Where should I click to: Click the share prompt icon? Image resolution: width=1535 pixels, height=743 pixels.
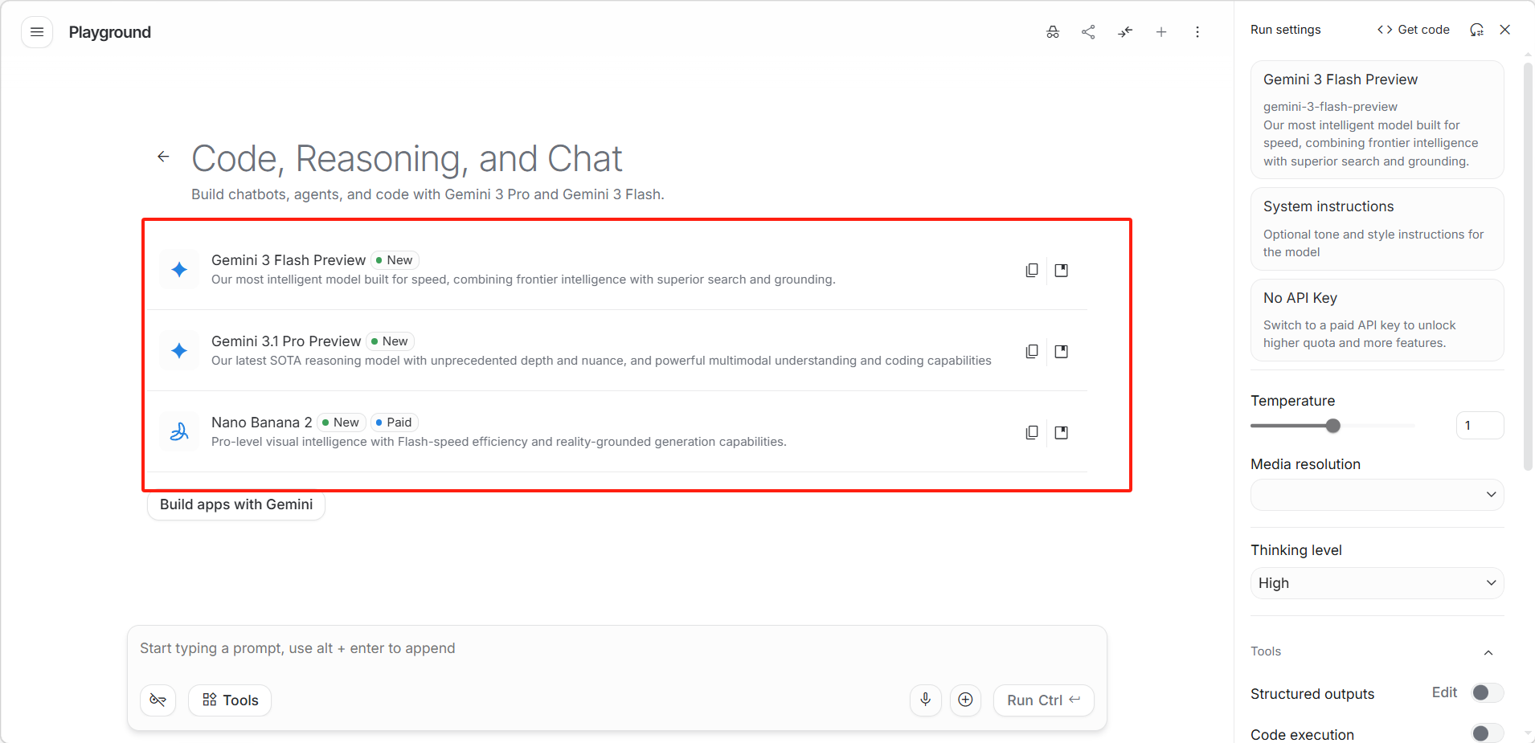(1089, 32)
